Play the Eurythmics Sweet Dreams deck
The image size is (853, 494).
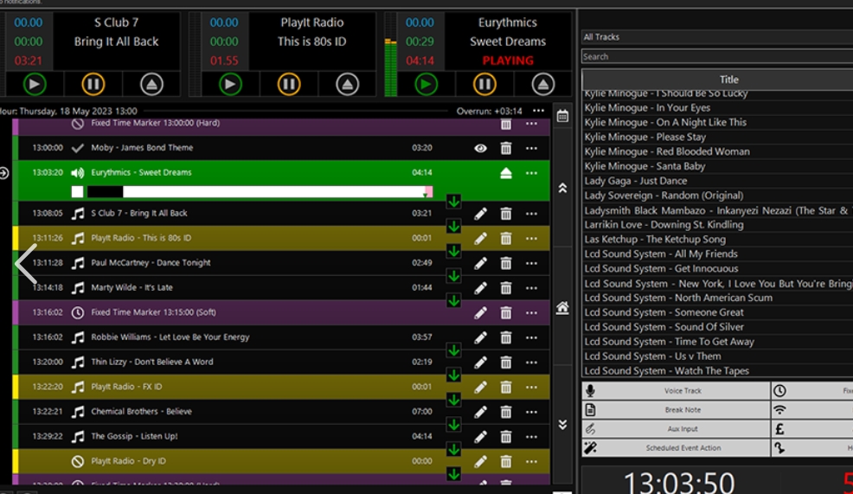[x=426, y=84]
